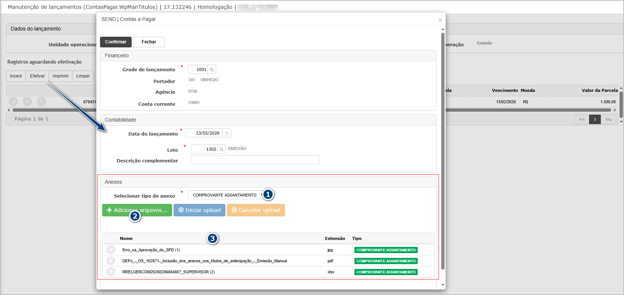Click the edit pencil icon on record 678431

[x=13, y=101]
